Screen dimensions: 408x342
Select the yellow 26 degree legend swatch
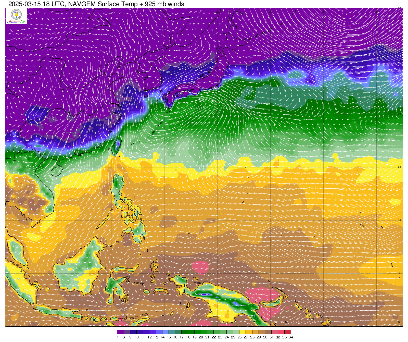pos(243,332)
